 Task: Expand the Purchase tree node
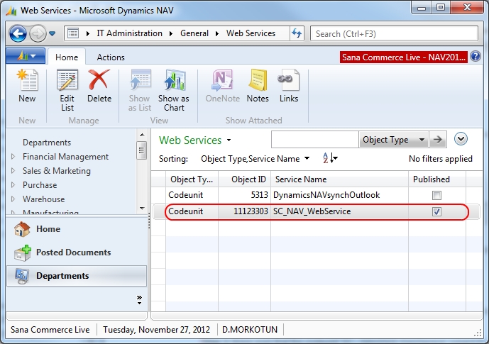13,185
